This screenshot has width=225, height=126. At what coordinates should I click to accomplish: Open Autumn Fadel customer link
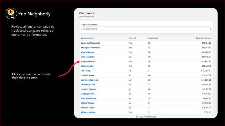point(87,66)
